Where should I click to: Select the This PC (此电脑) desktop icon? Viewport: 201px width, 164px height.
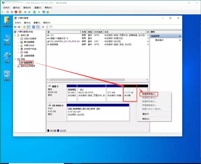pyautogui.click(x=7, y=40)
